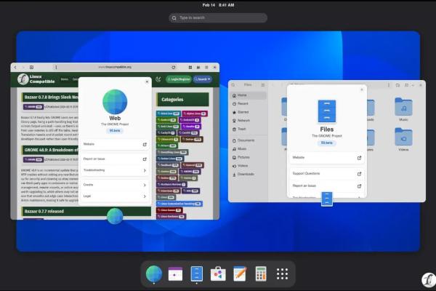Show all apps grid from the dock

(282, 274)
